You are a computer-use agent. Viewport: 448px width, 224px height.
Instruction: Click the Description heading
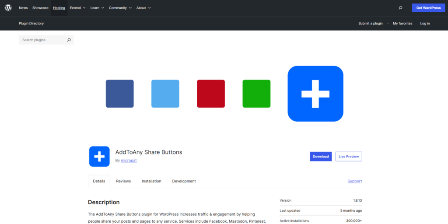click(x=104, y=202)
